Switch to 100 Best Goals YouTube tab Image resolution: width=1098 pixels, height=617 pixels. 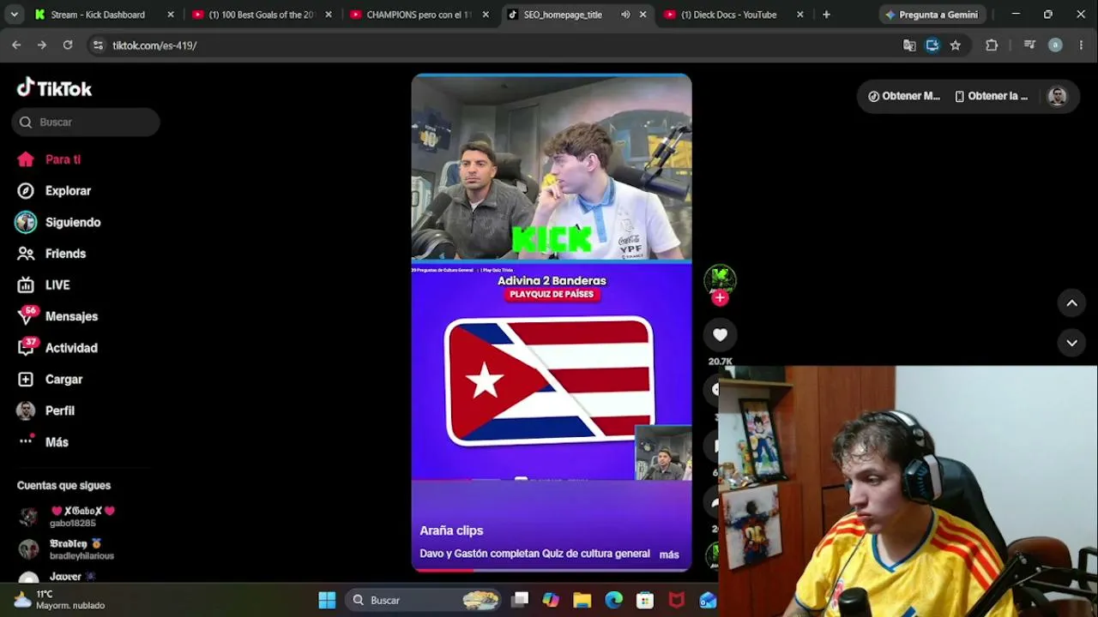[x=262, y=15]
